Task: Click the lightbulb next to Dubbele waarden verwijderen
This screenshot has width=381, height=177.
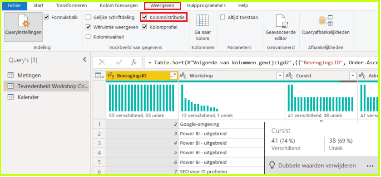Action: (x=272, y=165)
